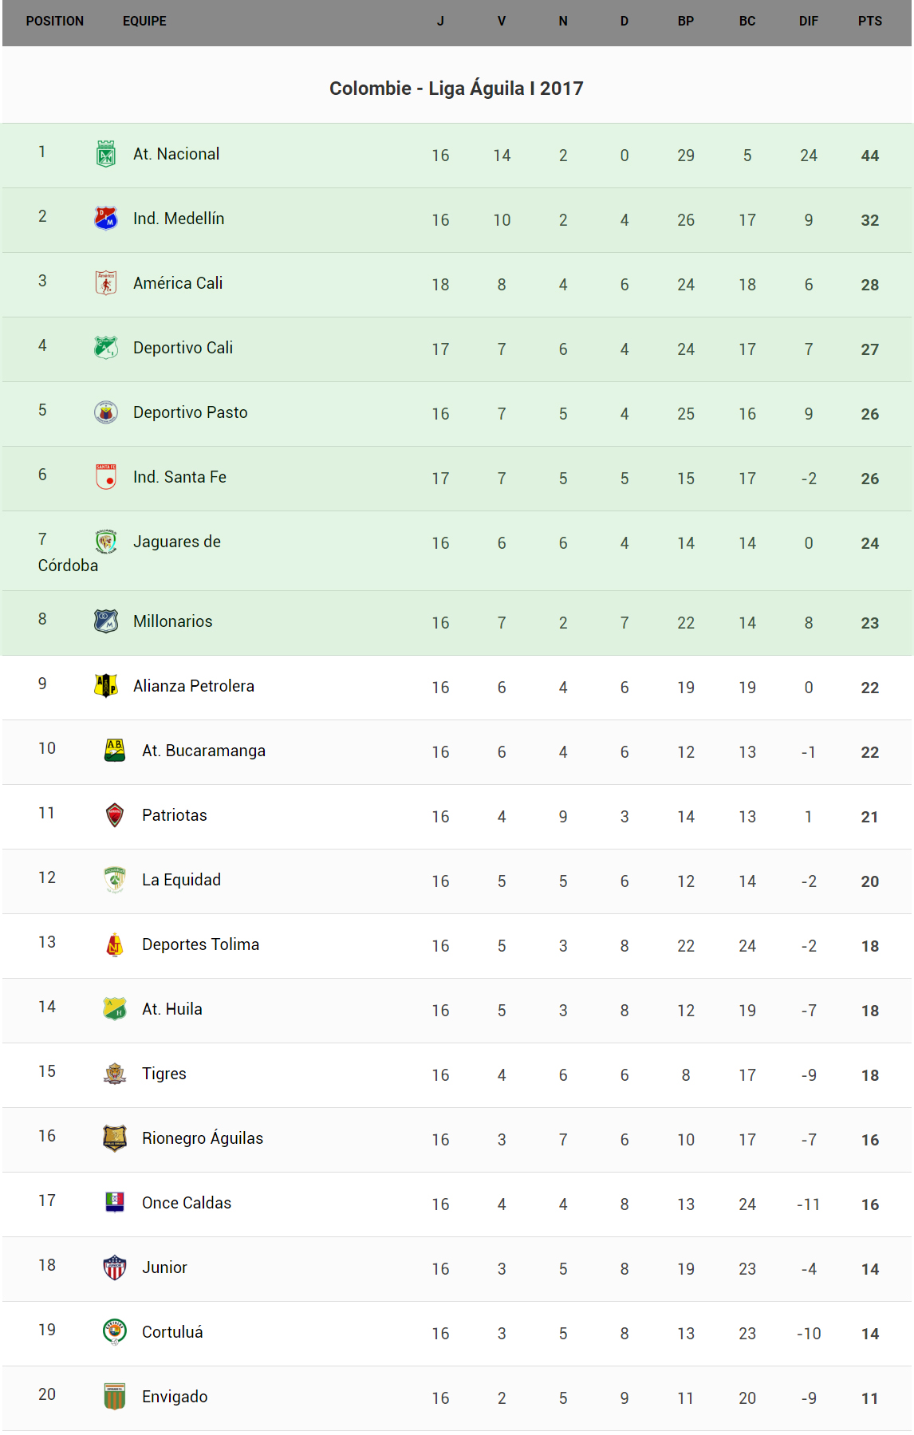This screenshot has height=1435, width=914.
Task: Click the PTS column header
Action: [x=869, y=22]
